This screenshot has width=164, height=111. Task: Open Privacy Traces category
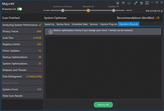point(22,31)
